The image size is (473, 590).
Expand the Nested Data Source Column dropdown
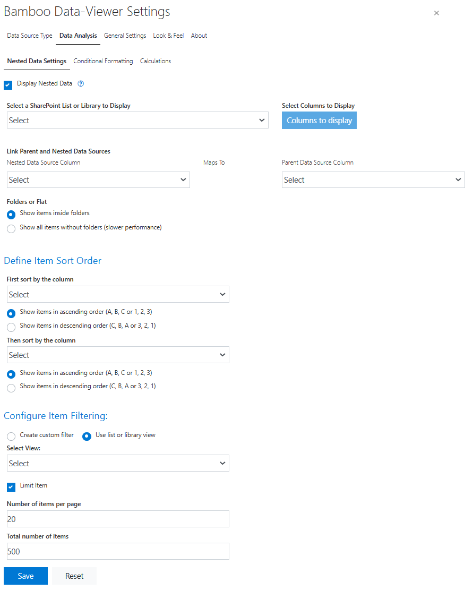[x=98, y=180]
